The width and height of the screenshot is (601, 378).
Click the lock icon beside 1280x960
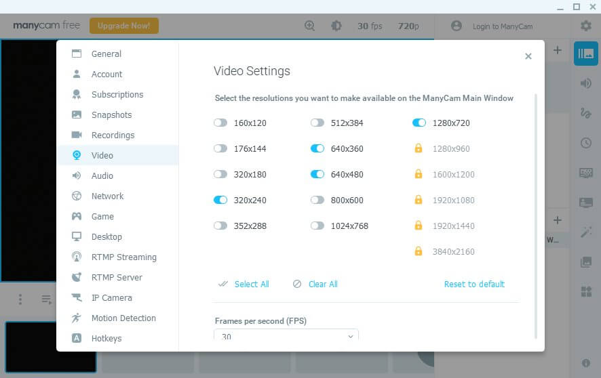tap(419, 148)
